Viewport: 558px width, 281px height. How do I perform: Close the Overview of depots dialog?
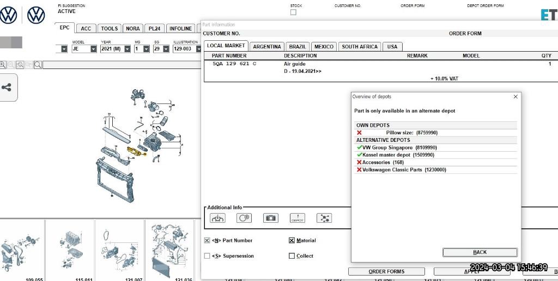tap(515, 97)
